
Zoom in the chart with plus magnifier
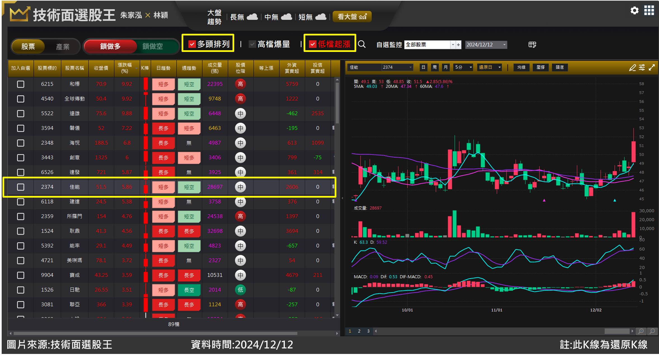[x=641, y=331]
